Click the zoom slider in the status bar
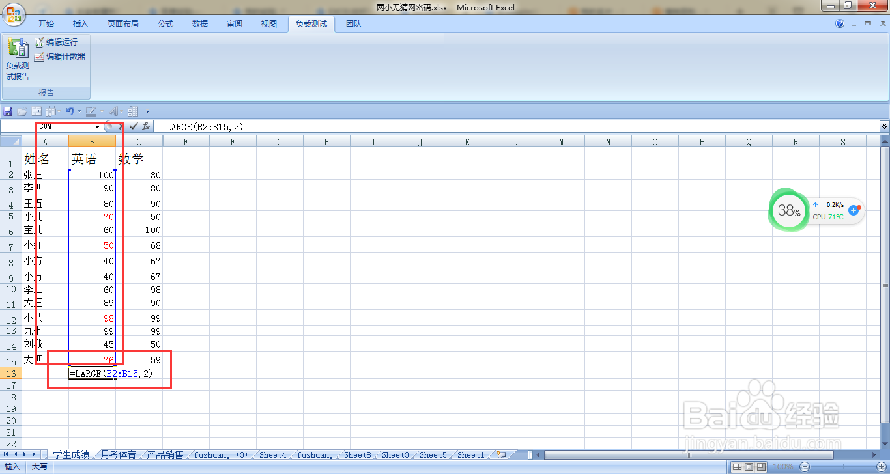Screen dimensions: 890x474 pos(842,467)
